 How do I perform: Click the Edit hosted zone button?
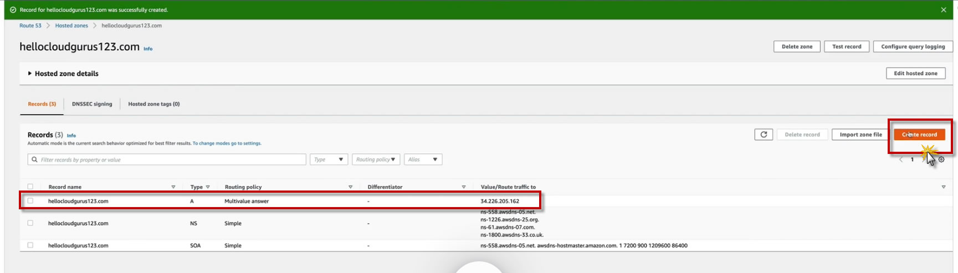[x=915, y=73]
